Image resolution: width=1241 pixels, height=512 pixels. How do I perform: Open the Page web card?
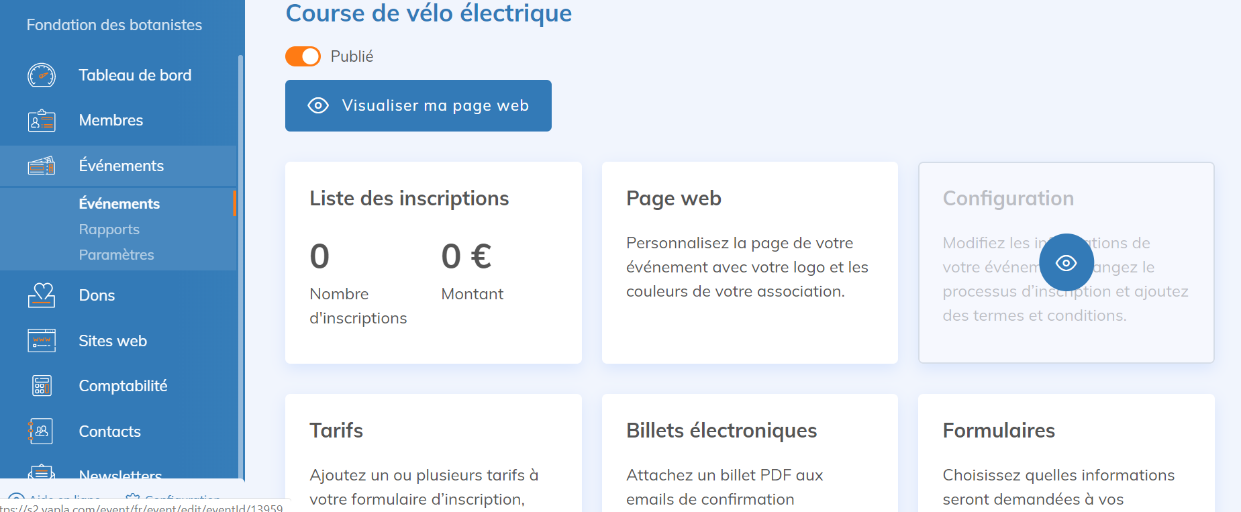point(750,262)
